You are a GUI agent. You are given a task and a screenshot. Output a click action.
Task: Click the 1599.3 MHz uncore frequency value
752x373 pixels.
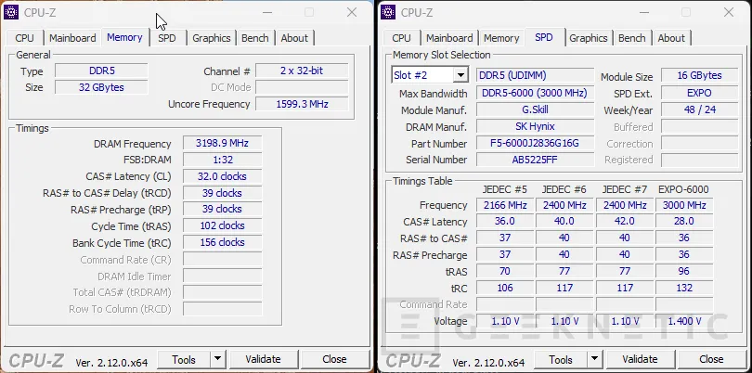302,104
